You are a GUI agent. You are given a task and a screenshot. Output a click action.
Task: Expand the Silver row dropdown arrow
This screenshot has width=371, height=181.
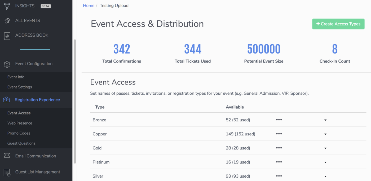(325, 176)
